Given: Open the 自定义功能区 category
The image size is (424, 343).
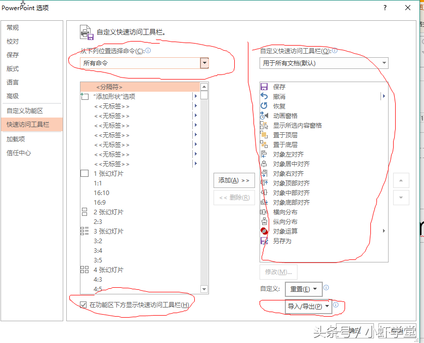Looking at the screenshot, I should pos(32,111).
